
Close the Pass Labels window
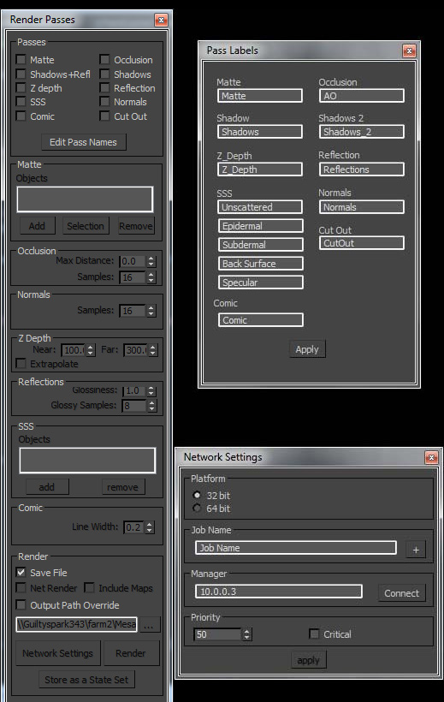point(409,51)
